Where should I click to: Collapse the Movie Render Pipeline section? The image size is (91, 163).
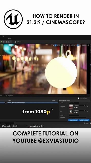tap(60, 101)
